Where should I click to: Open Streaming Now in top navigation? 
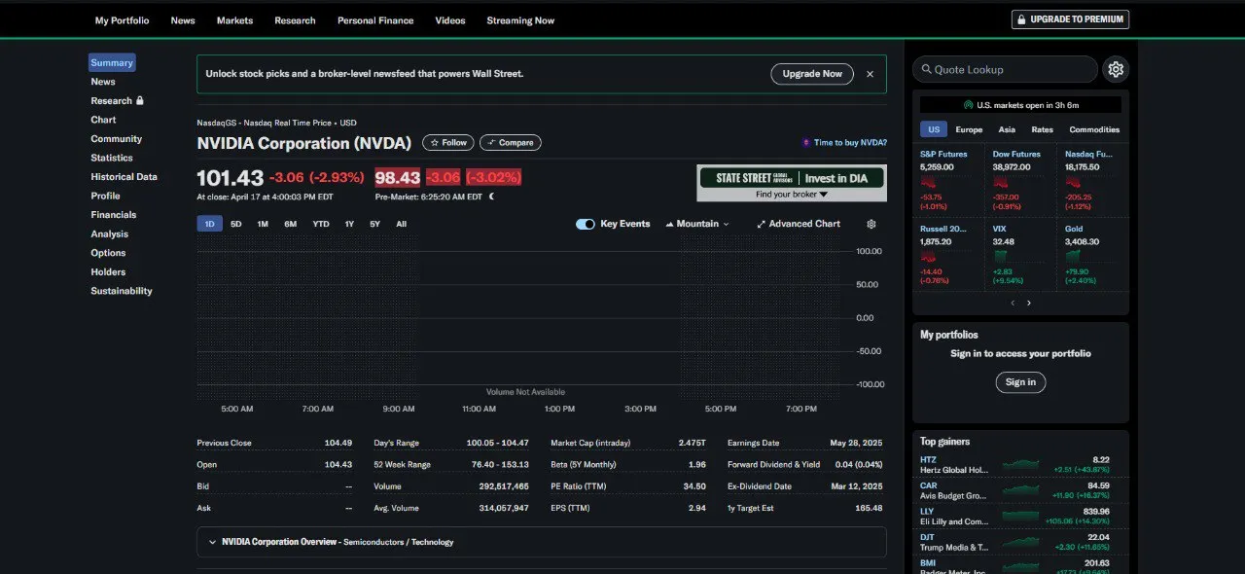pos(520,20)
